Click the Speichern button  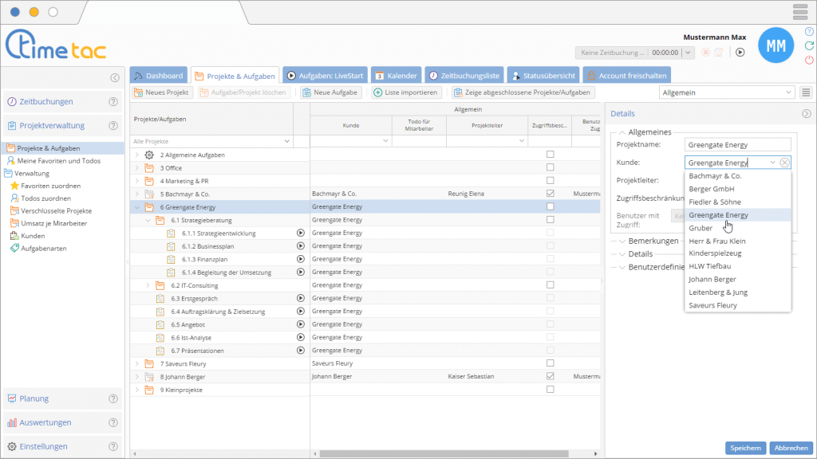745,448
